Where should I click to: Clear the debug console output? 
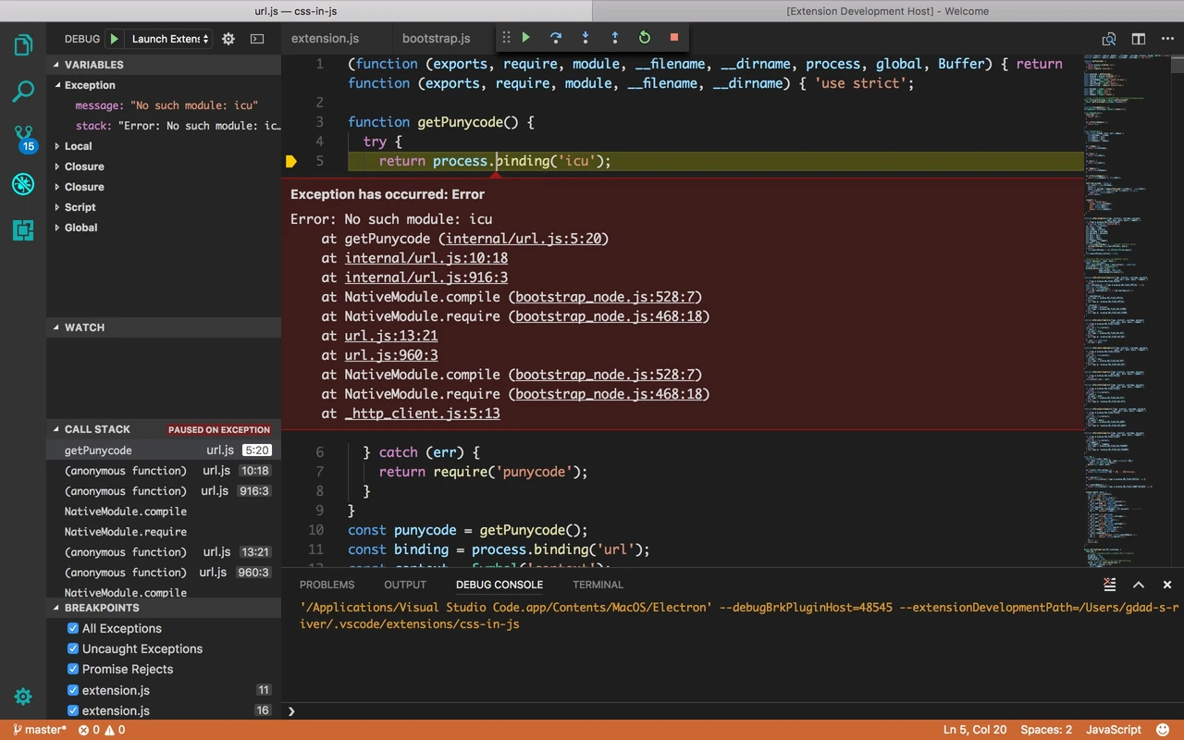pyautogui.click(x=1110, y=585)
